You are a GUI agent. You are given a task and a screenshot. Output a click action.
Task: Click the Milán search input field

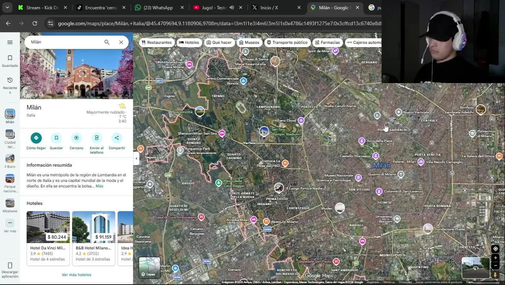(63, 42)
